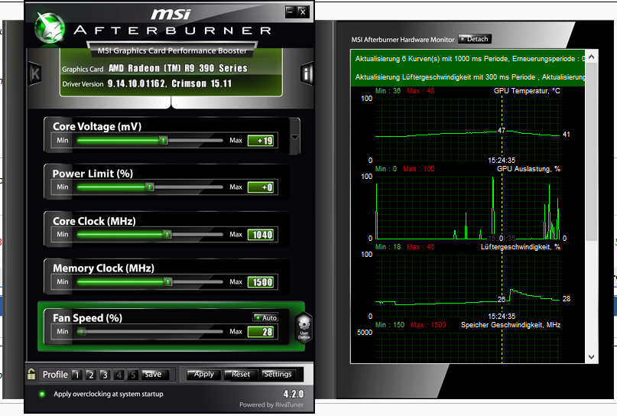Click the GPU Temperatur graph
This screenshot has width=617, height=416.
click(467, 129)
